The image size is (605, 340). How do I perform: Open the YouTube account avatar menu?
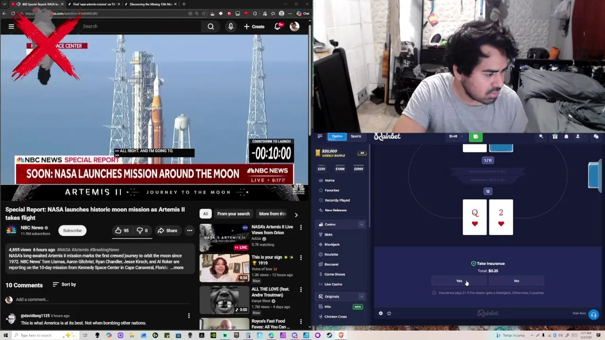[294, 26]
